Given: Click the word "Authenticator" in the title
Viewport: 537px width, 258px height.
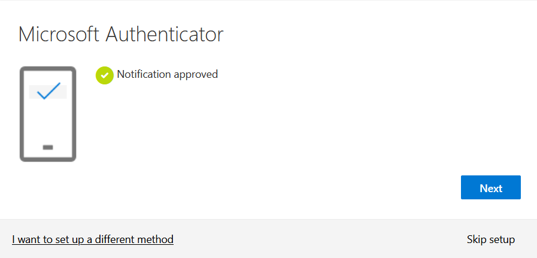Looking at the screenshot, I should [x=165, y=34].
